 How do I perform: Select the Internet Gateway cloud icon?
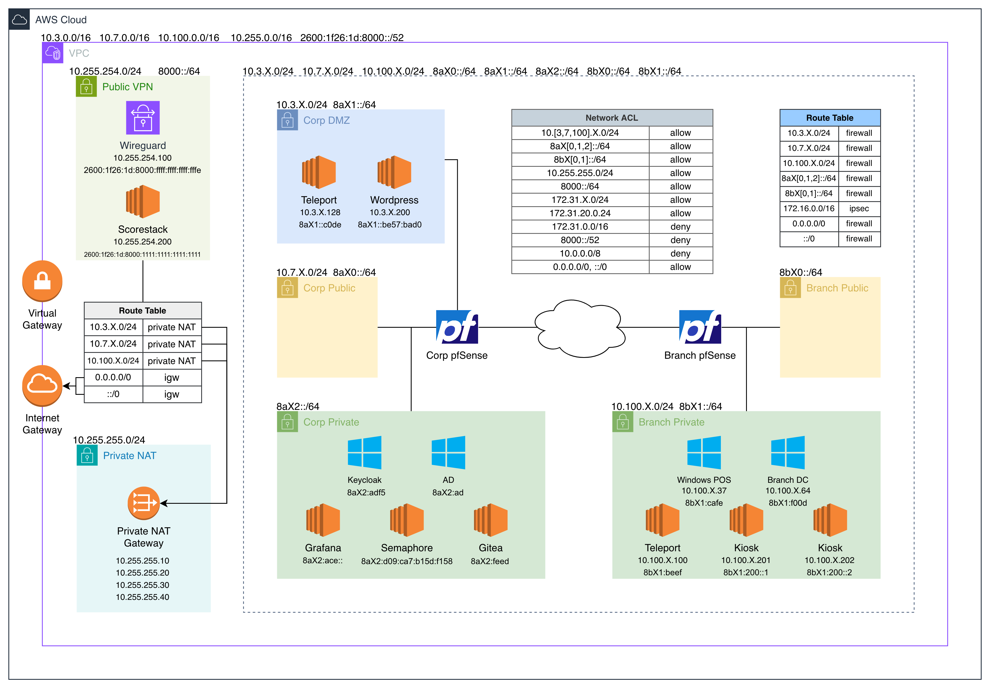[x=42, y=386]
